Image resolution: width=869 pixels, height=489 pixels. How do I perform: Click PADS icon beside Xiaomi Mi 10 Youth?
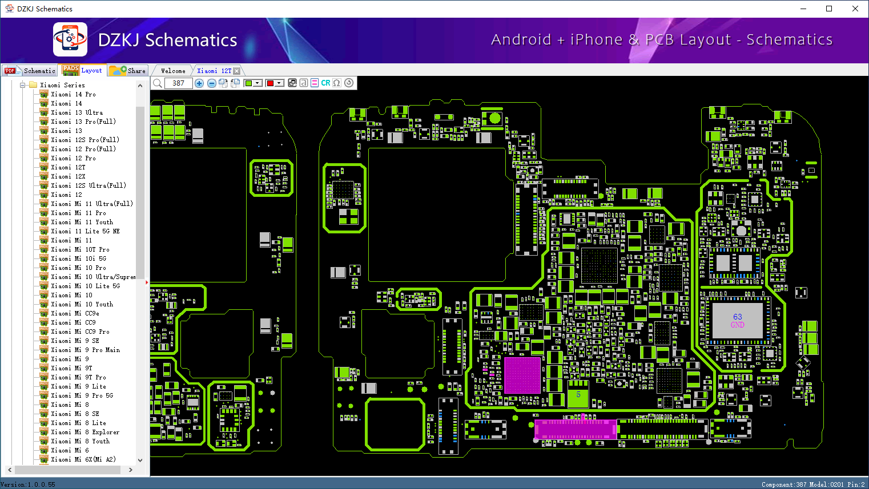44,304
